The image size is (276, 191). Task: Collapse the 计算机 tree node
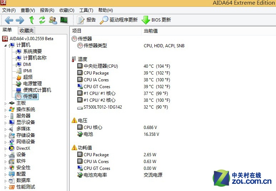click(x=5, y=46)
